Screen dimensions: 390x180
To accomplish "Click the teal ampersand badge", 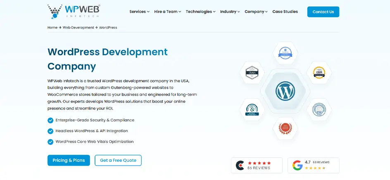I will pos(252,110).
